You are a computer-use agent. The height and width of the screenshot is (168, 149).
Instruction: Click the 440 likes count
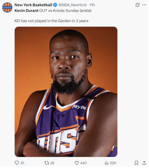[83, 163]
